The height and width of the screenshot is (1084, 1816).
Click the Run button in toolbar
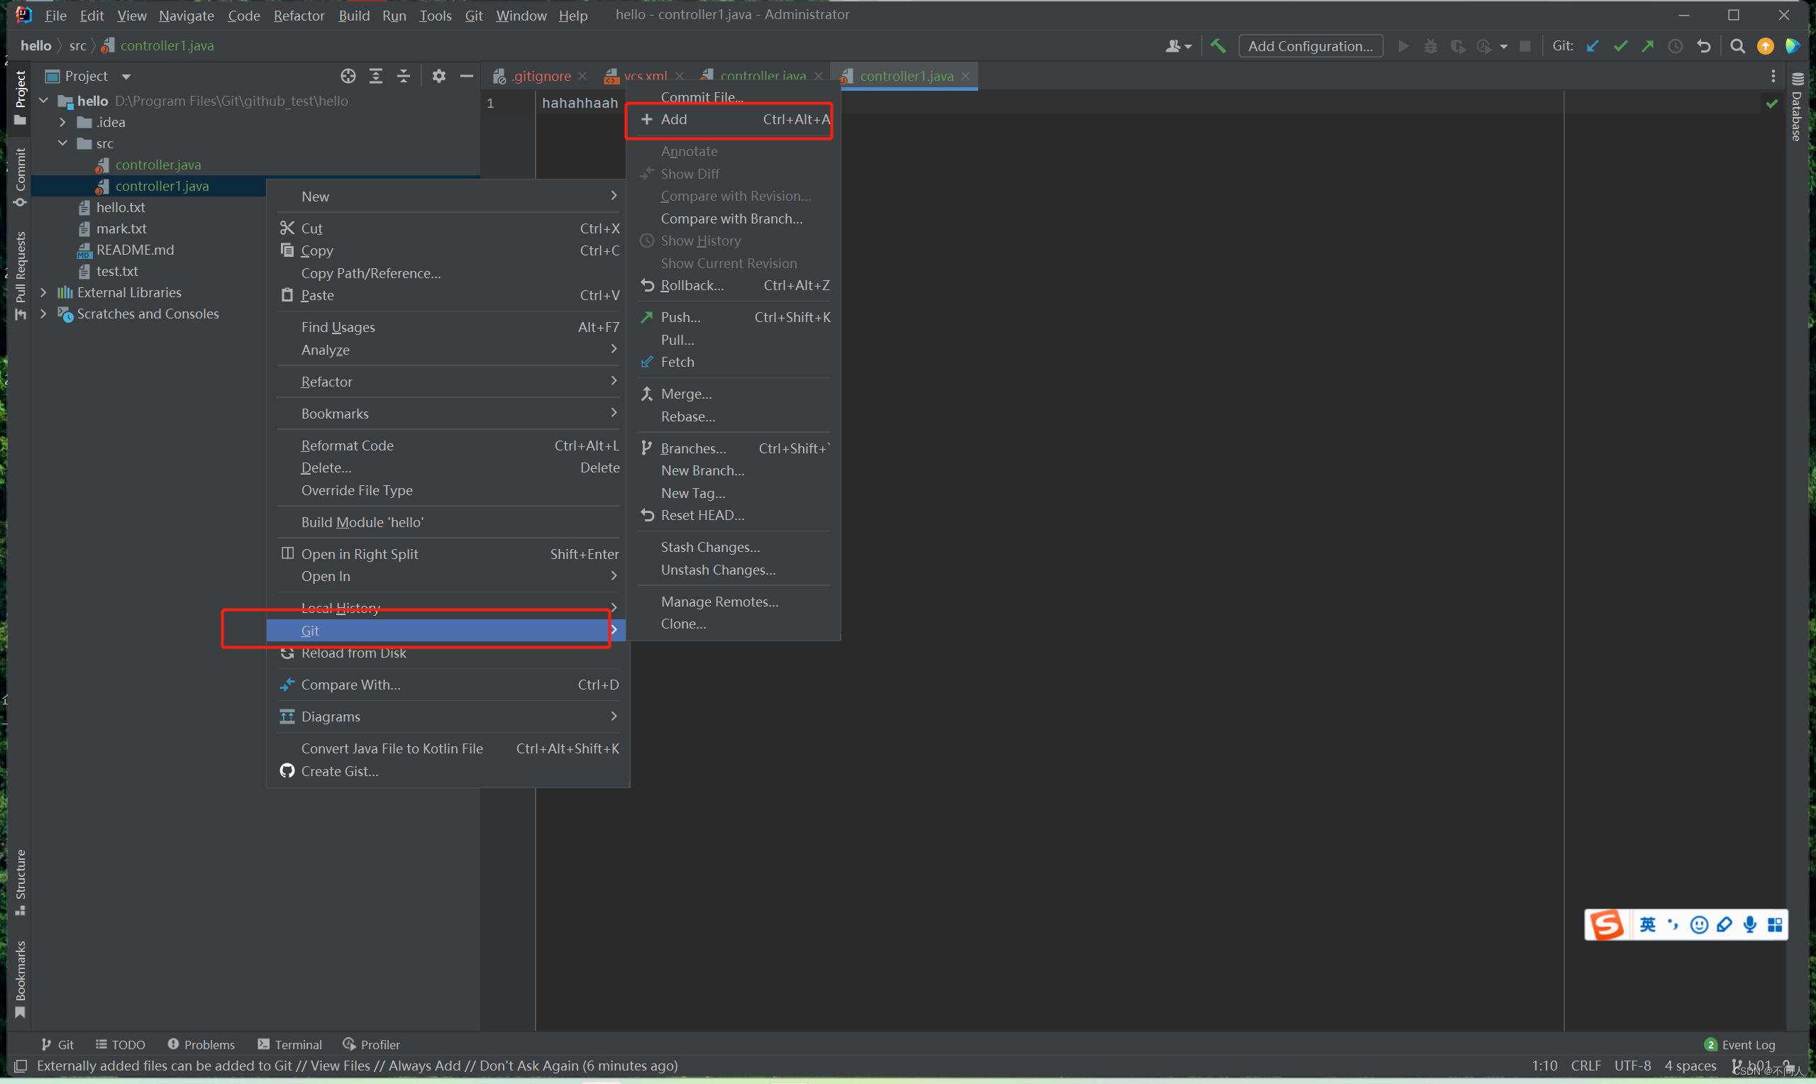coord(1403,45)
